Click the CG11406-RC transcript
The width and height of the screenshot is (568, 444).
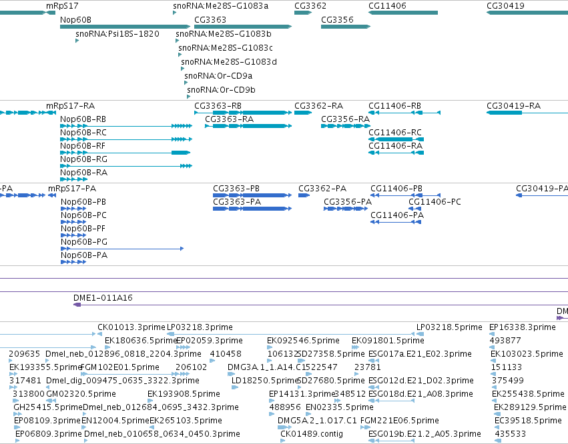pos(396,139)
